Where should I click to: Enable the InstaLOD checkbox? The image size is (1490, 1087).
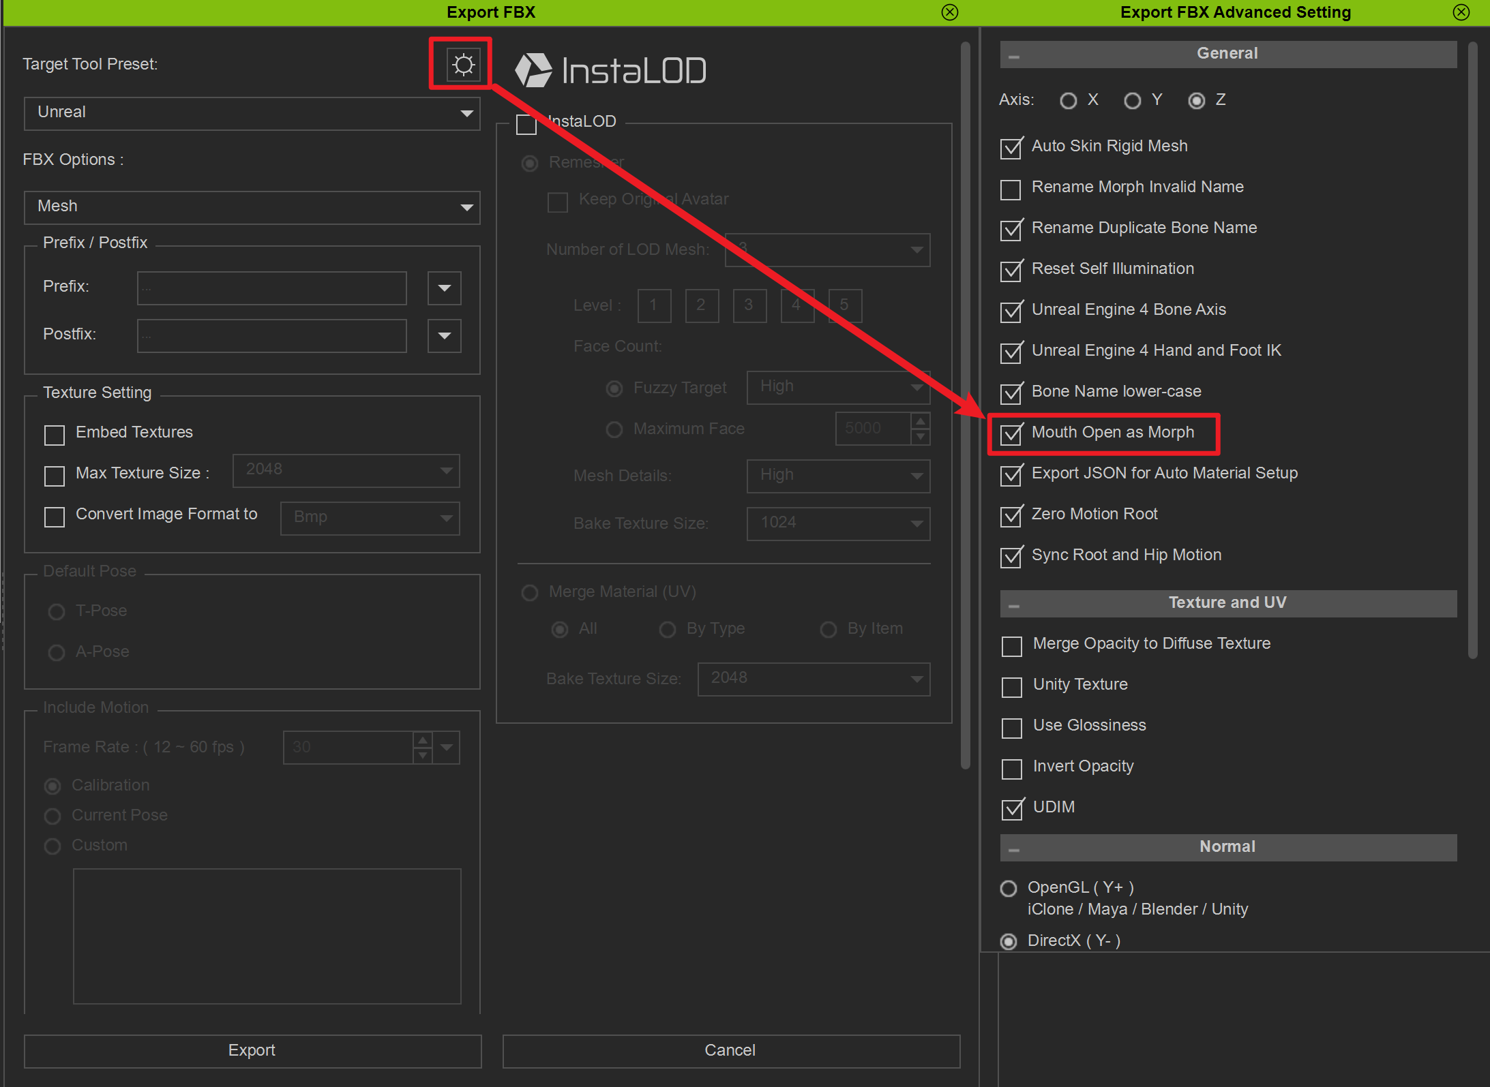pos(526,125)
